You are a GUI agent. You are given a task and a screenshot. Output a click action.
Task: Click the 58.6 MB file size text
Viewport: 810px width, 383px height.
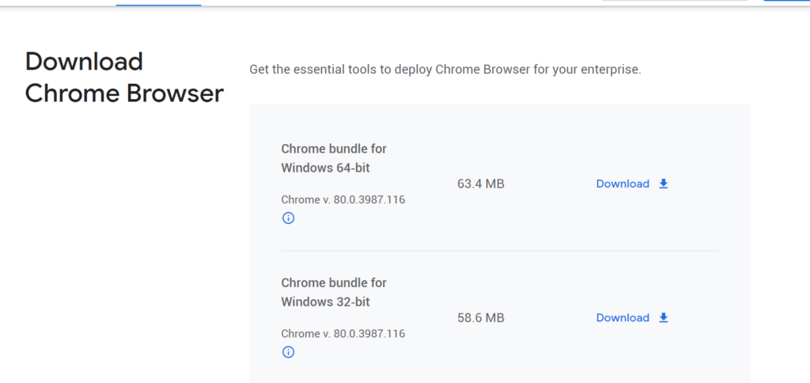coord(480,317)
